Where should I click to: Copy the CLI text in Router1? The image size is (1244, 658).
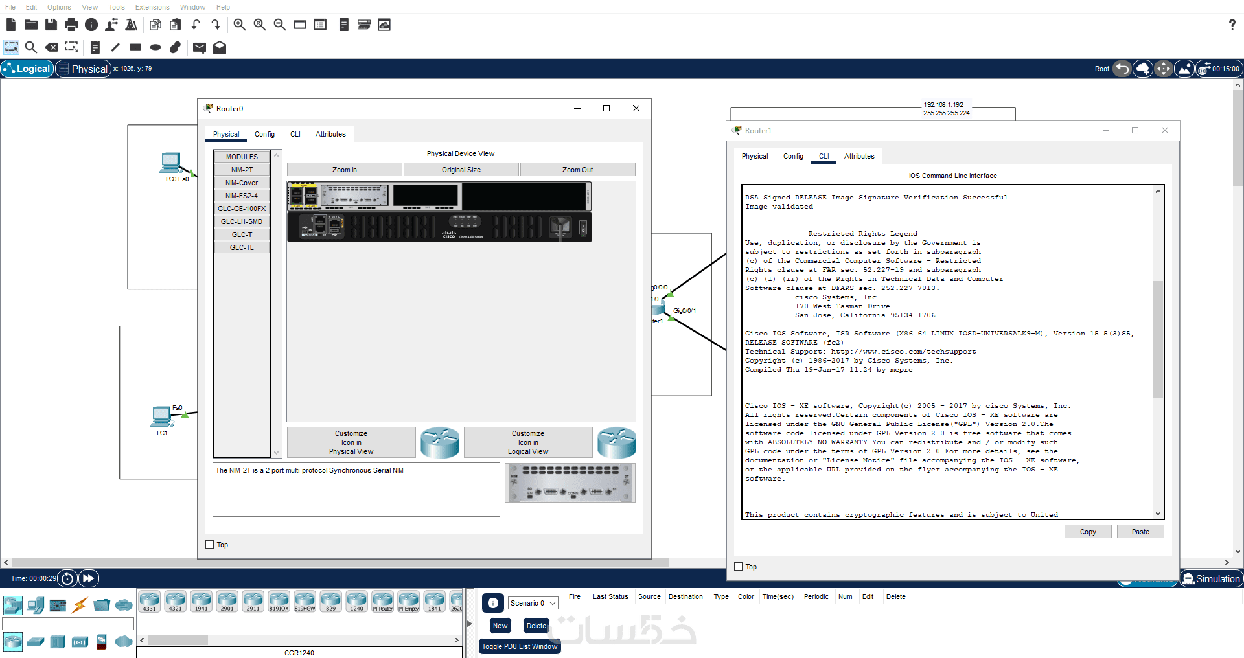1088,532
